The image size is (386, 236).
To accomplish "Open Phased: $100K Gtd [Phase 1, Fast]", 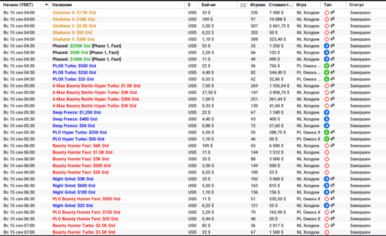I will [87, 59].
